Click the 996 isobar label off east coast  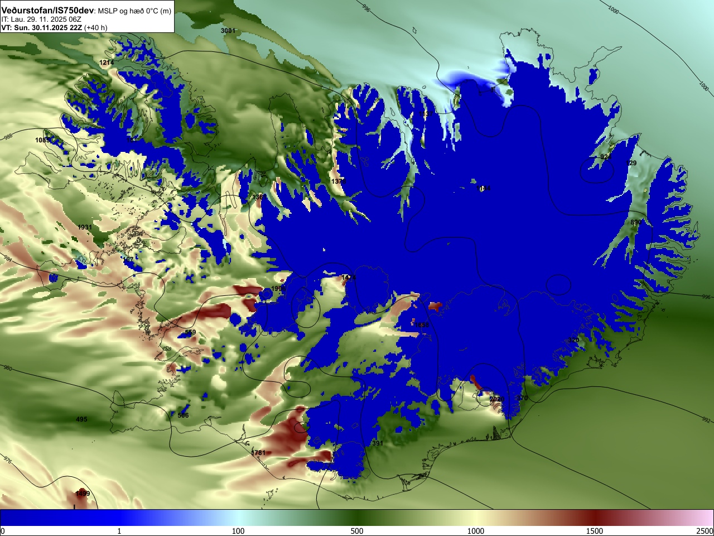[706, 297]
